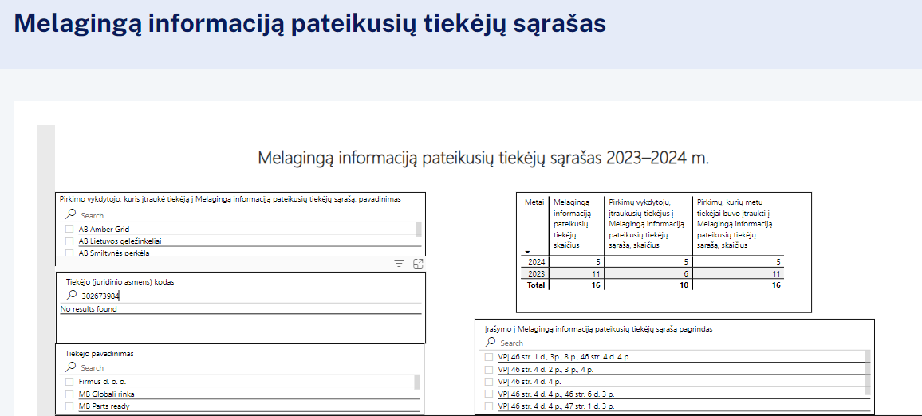Open focus mode icon for the slicer
Image resolution: width=922 pixels, height=416 pixels.
click(418, 264)
